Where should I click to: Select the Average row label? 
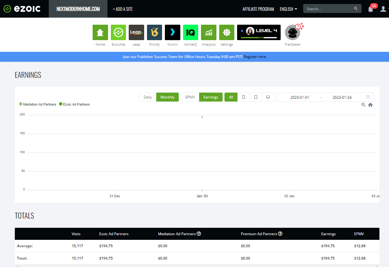(x=25, y=246)
